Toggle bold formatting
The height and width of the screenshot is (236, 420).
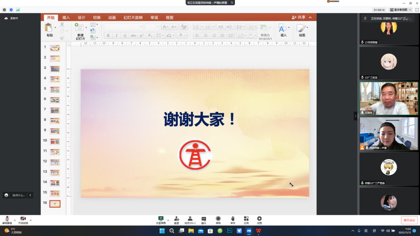tap(108, 36)
